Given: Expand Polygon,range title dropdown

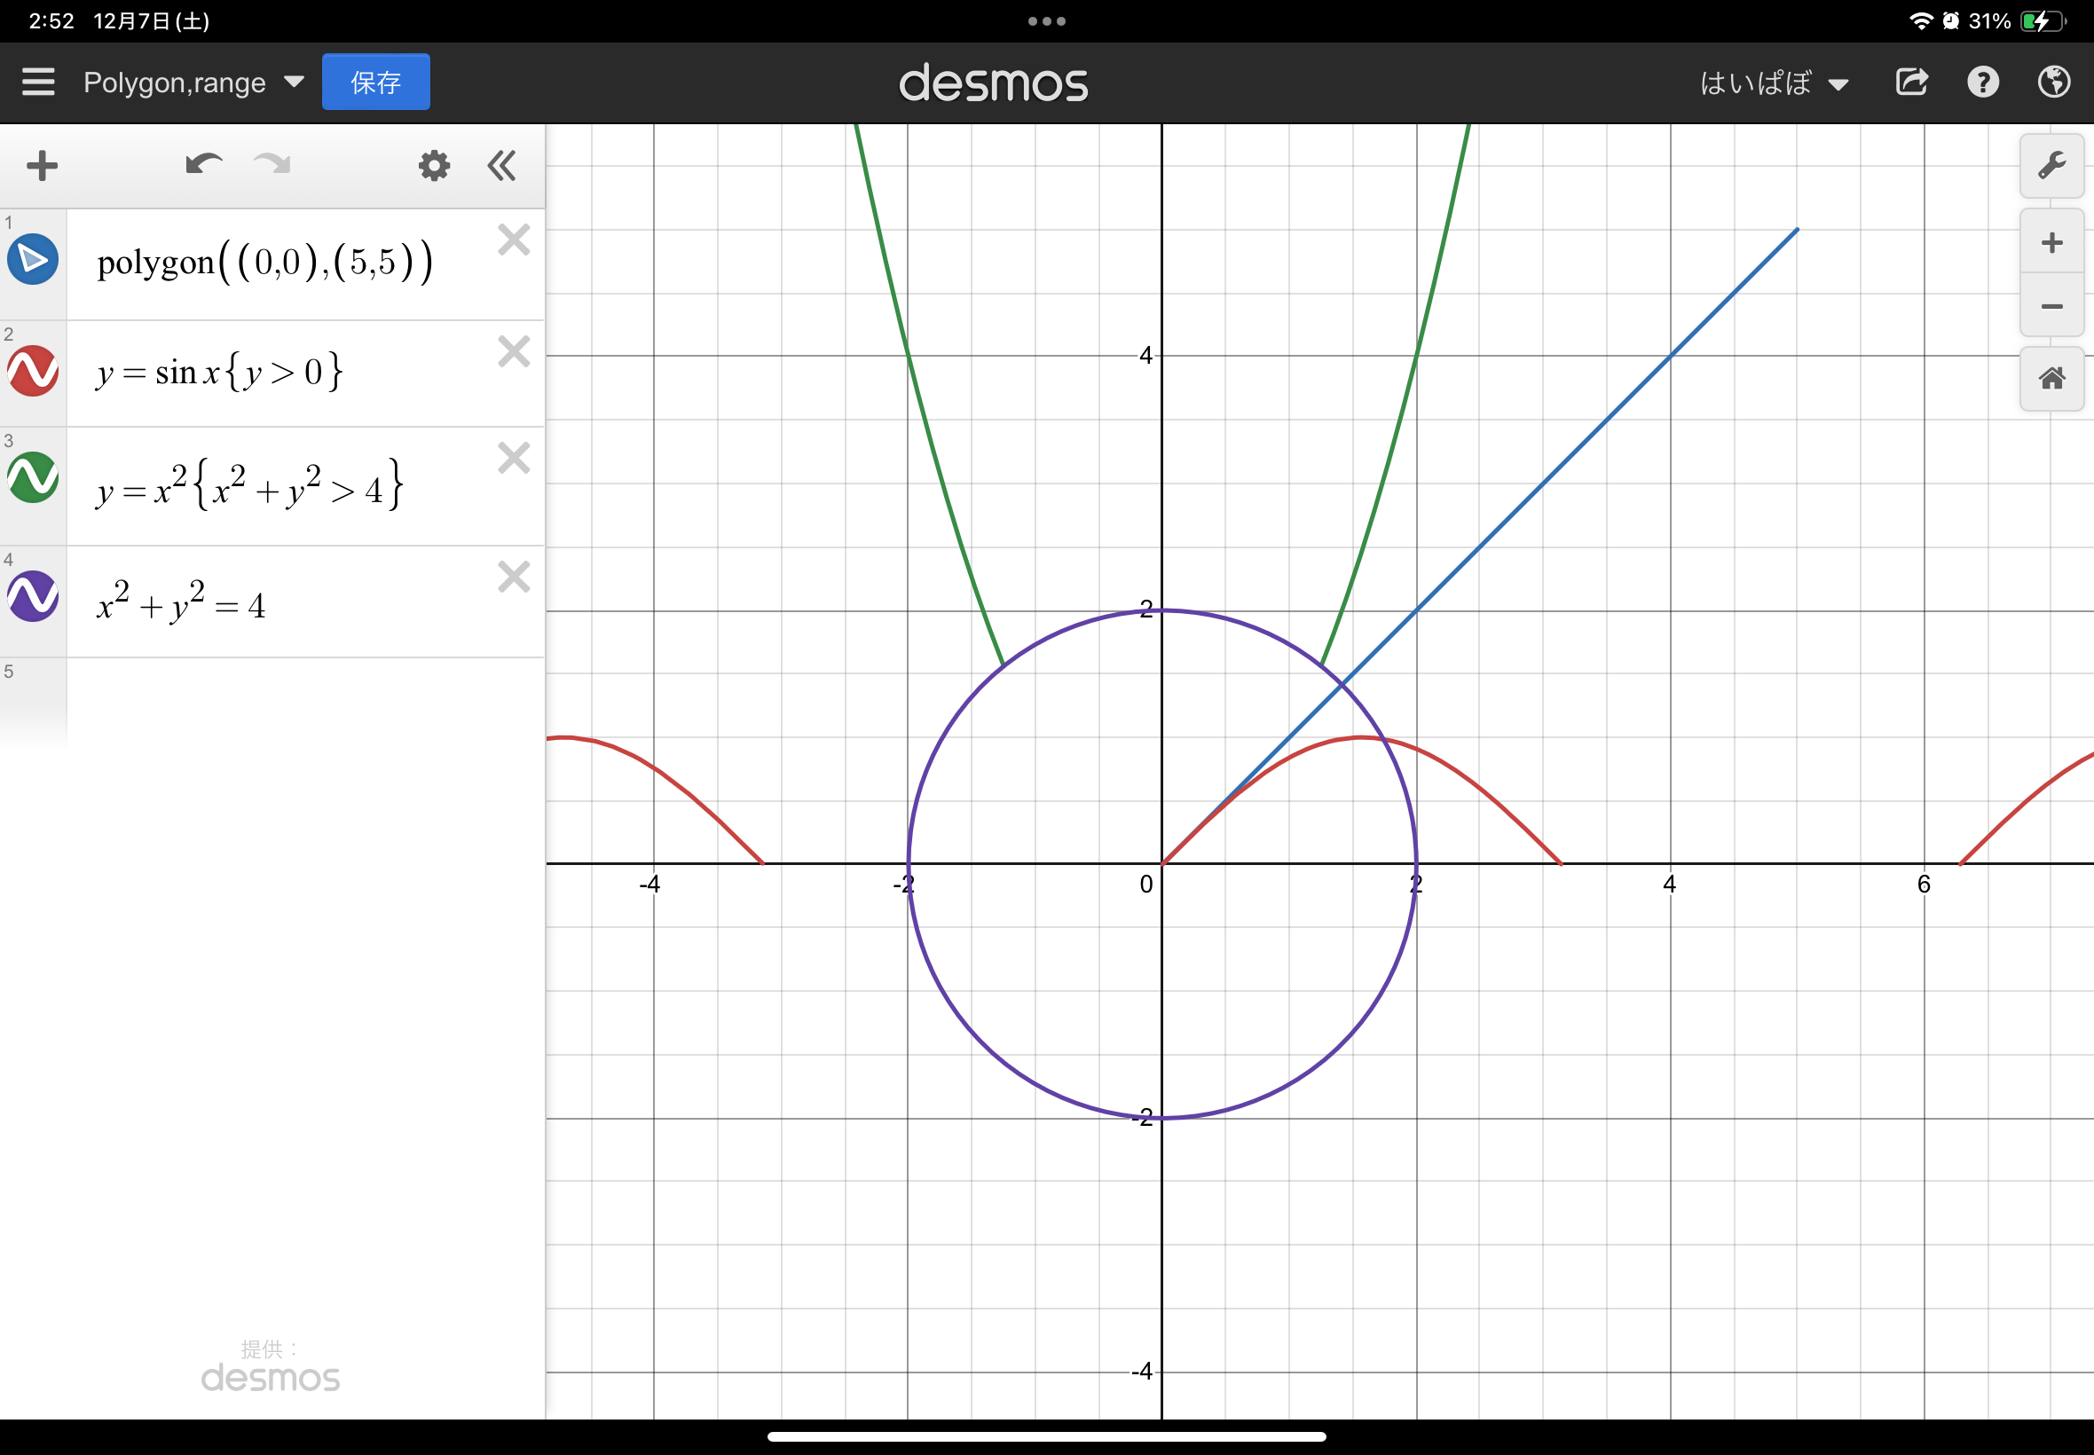Looking at the screenshot, I should tap(294, 82).
